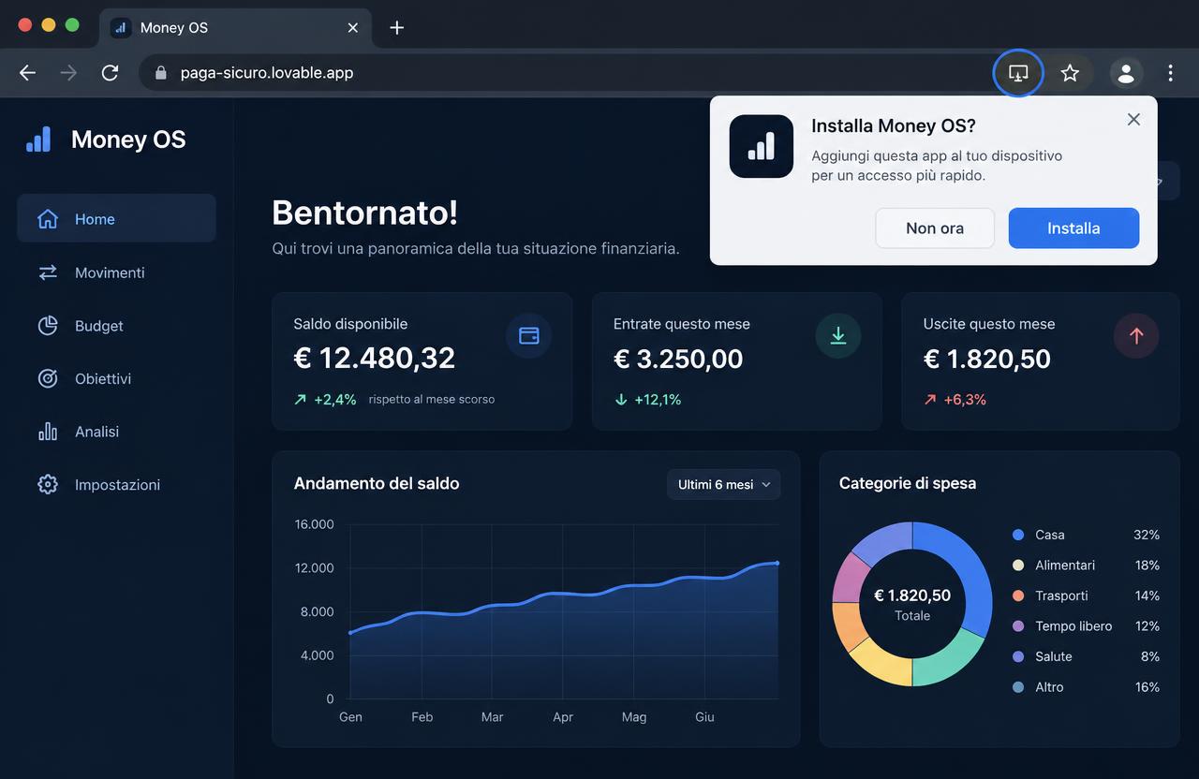
Task: Open Obiettivi in the sidebar
Action: pyautogui.click(x=116, y=378)
